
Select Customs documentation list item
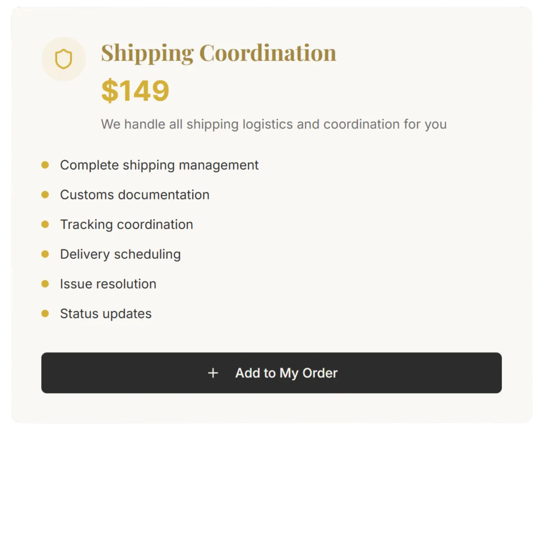tap(134, 195)
